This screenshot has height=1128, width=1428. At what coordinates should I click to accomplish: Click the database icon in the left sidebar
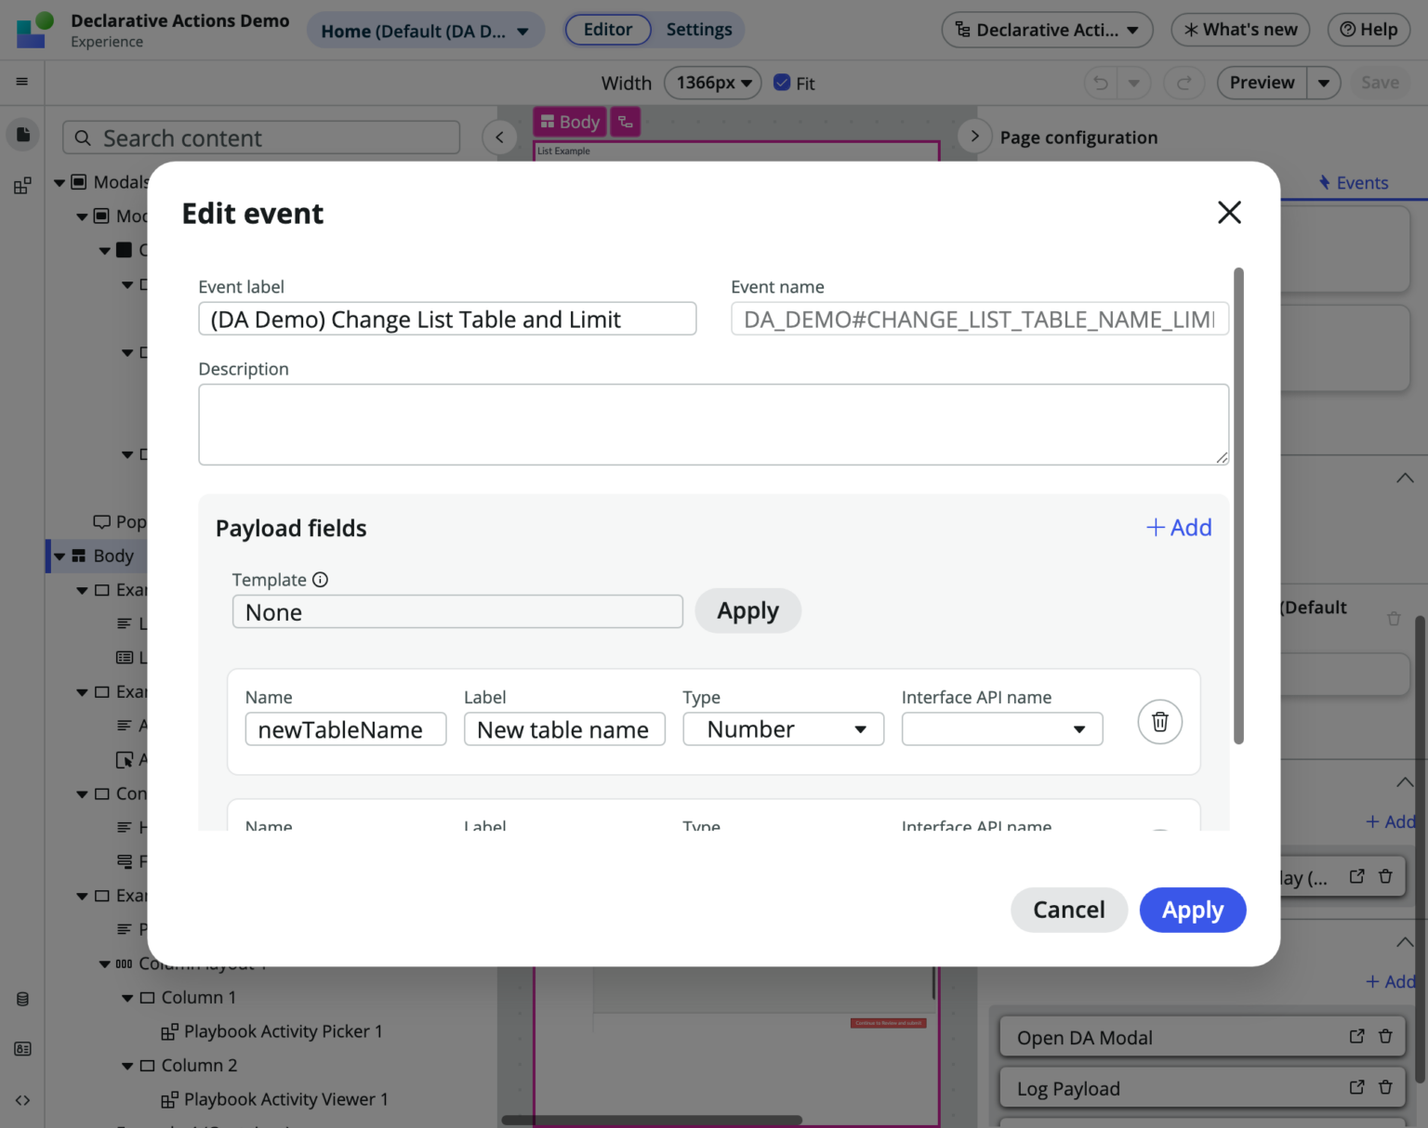tap(22, 999)
